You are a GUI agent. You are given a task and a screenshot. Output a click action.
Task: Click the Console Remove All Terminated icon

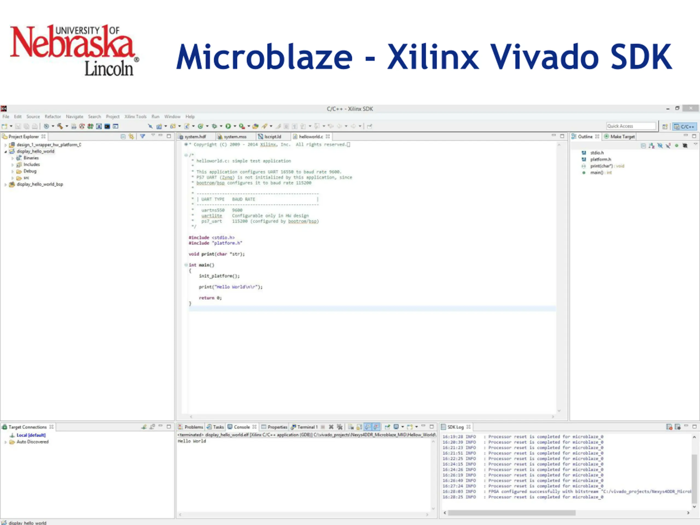click(340, 427)
